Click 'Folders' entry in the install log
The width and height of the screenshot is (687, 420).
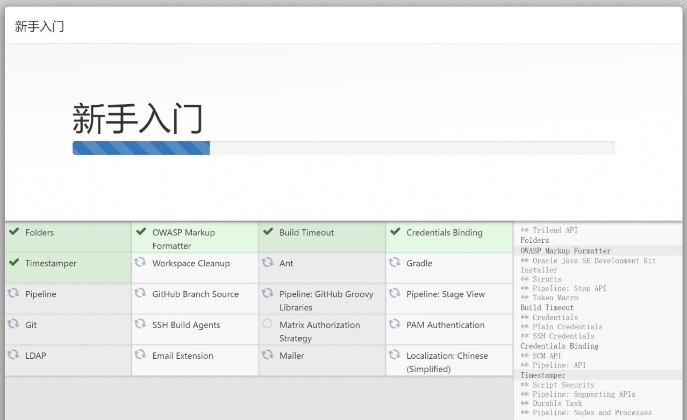click(x=535, y=240)
